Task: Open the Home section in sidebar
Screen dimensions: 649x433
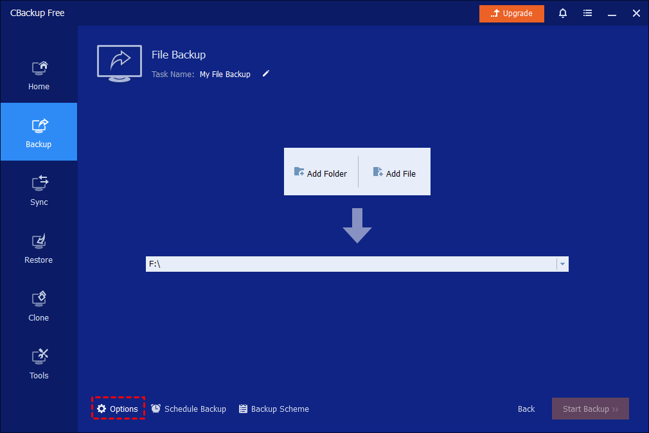Action: click(39, 75)
